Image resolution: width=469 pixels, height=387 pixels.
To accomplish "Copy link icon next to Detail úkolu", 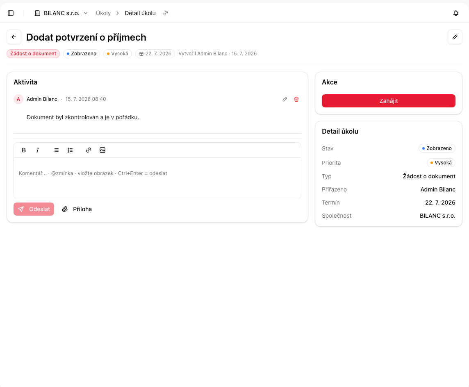I will click(x=165, y=13).
